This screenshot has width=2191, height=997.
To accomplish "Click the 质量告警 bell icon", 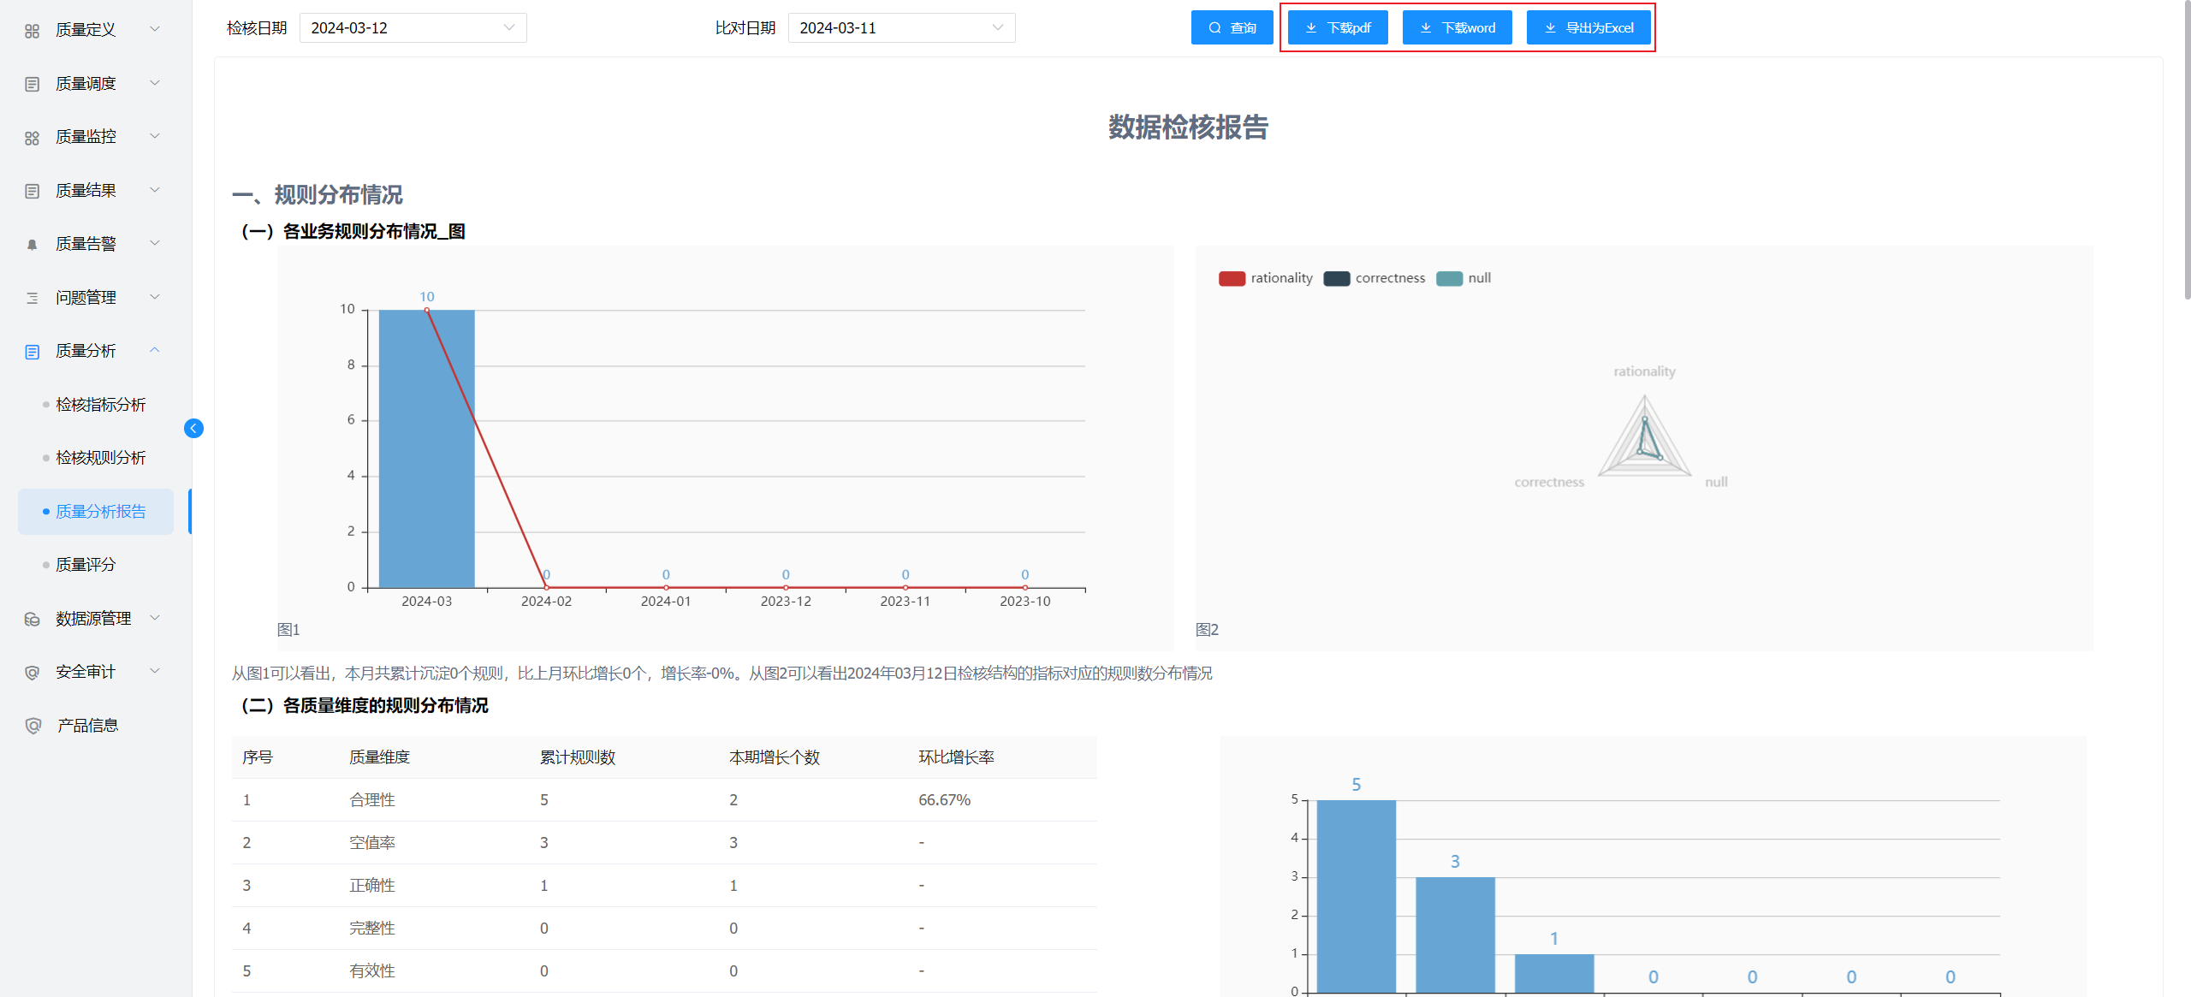I will click(32, 245).
